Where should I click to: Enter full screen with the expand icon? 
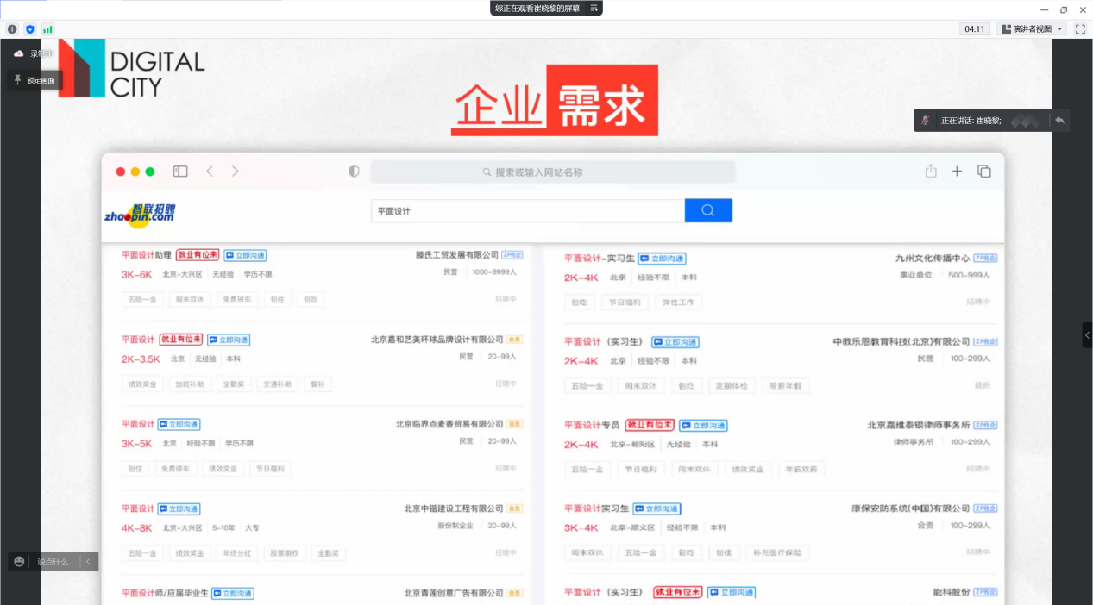[1080, 28]
